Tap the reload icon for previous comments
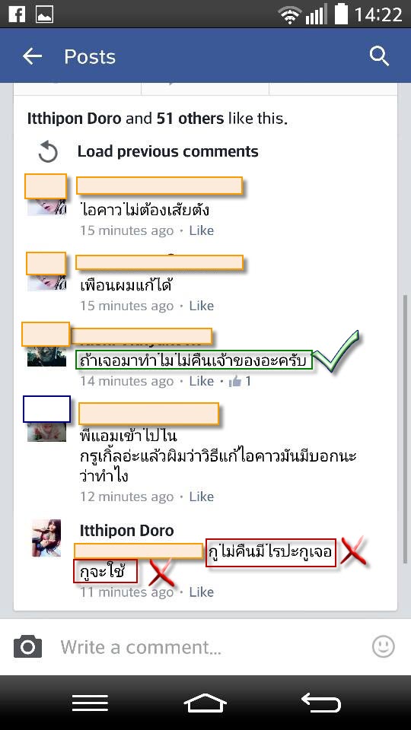Screen dimensions: 411x730 tap(47, 152)
